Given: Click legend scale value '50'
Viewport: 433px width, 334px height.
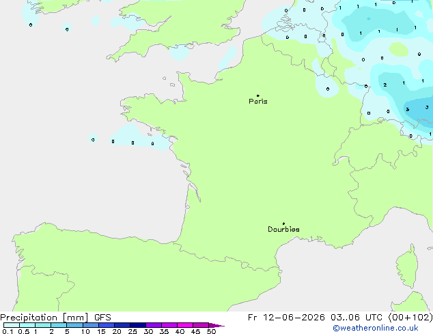Looking at the screenshot, I should (x=211, y=331).
